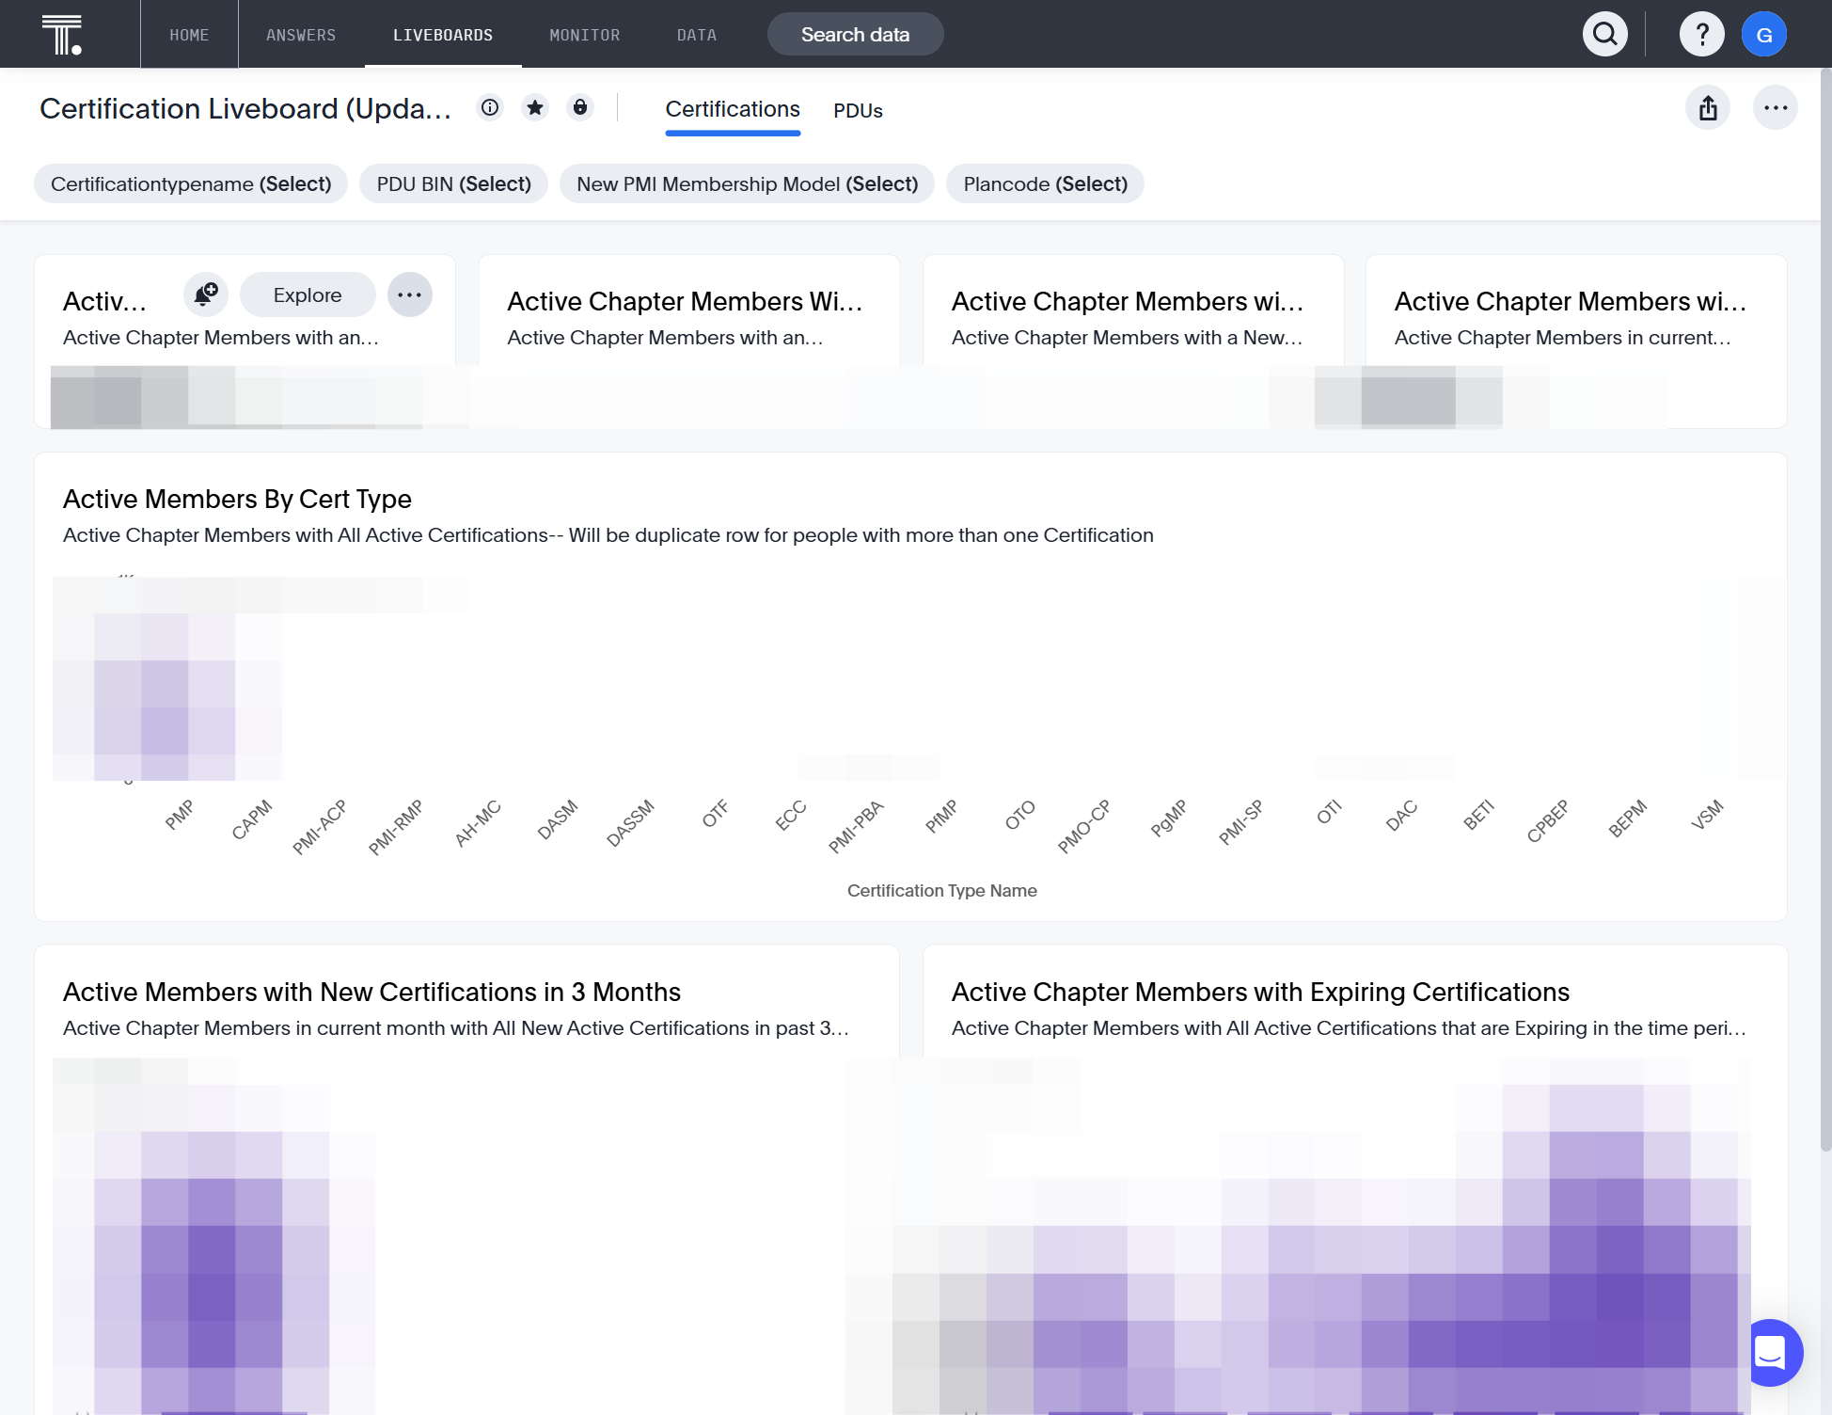1832x1415 pixels.
Task: Open the Liveboards nav item
Action: point(443,35)
